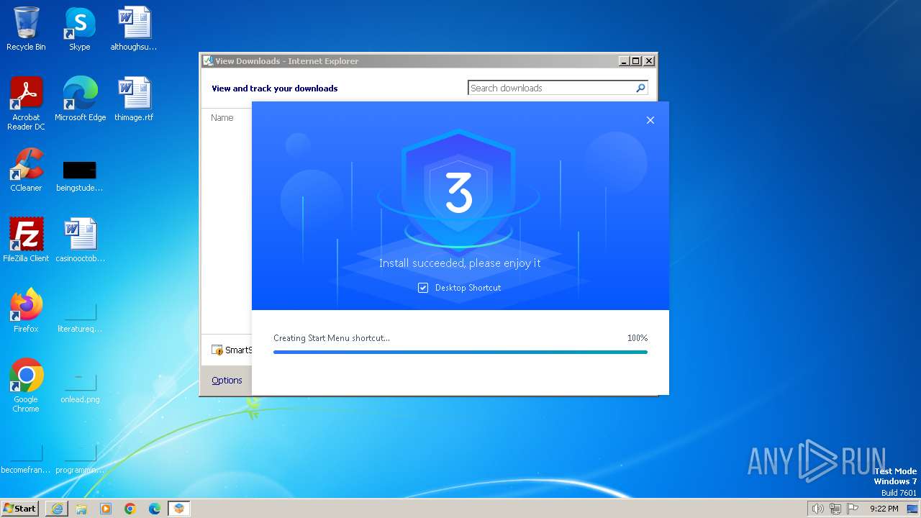Launch Skype from the desktop

[80, 29]
